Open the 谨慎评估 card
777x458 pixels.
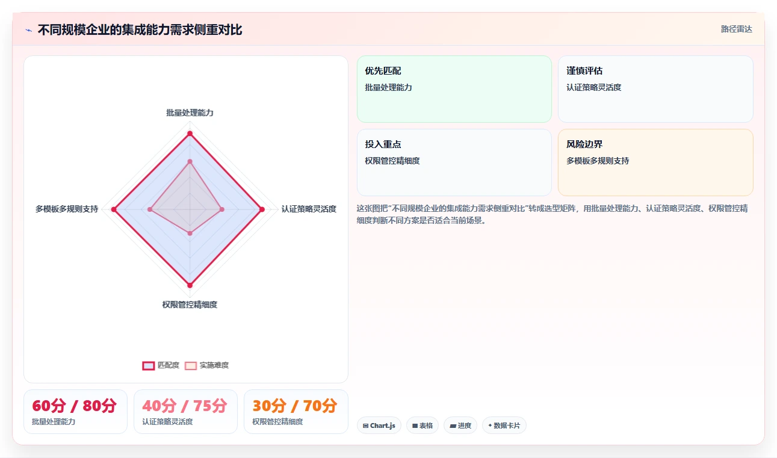coord(655,89)
